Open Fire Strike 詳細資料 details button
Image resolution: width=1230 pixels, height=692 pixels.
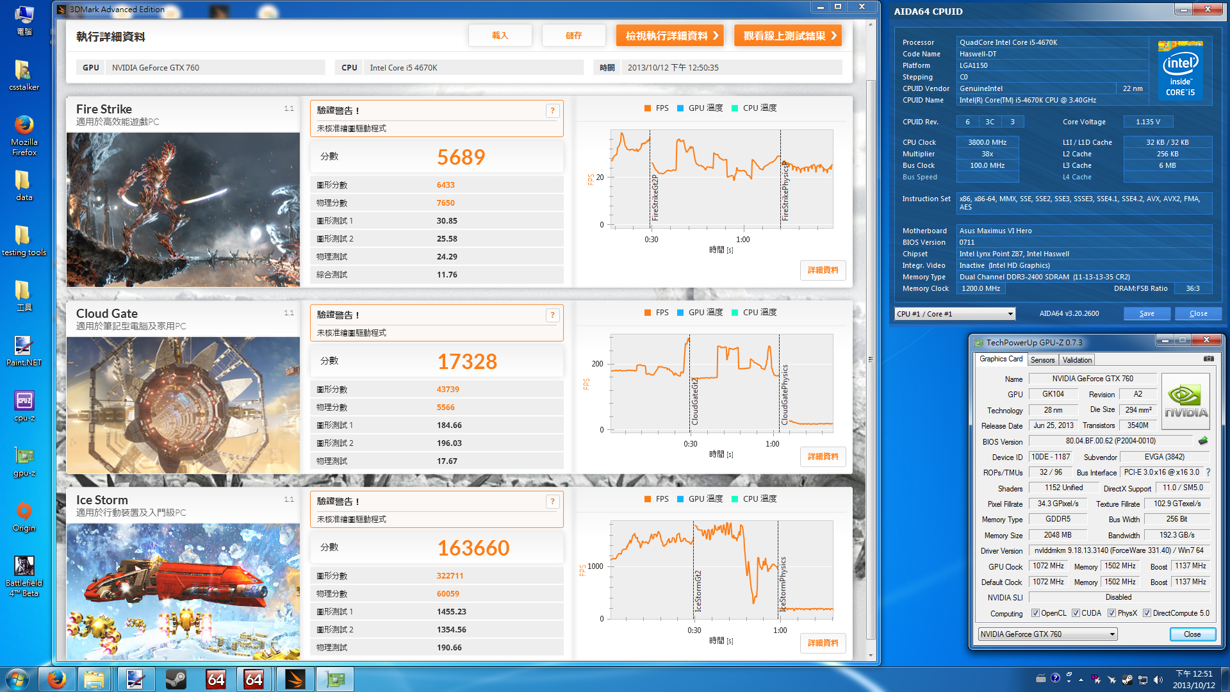click(823, 270)
